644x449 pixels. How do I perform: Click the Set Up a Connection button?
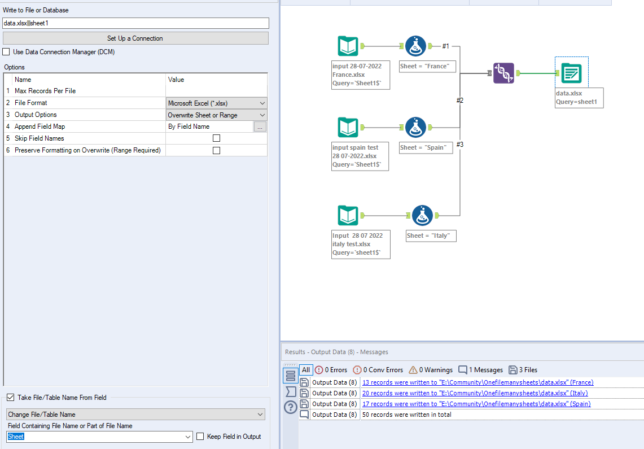point(135,38)
